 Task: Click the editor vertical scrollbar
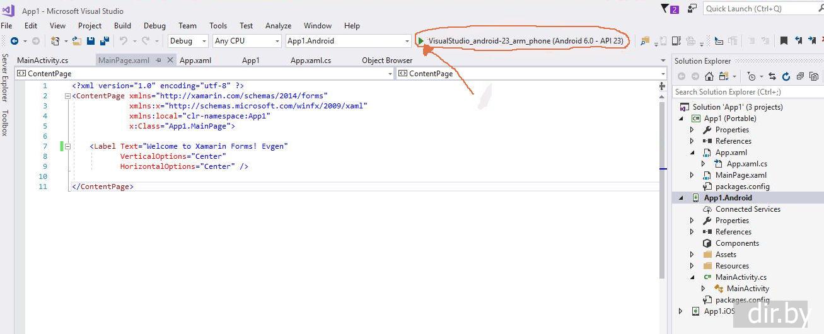(x=663, y=189)
